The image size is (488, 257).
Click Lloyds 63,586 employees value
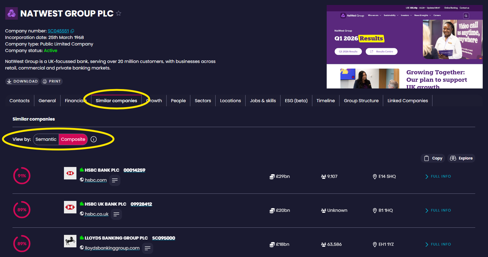pyautogui.click(x=331, y=244)
